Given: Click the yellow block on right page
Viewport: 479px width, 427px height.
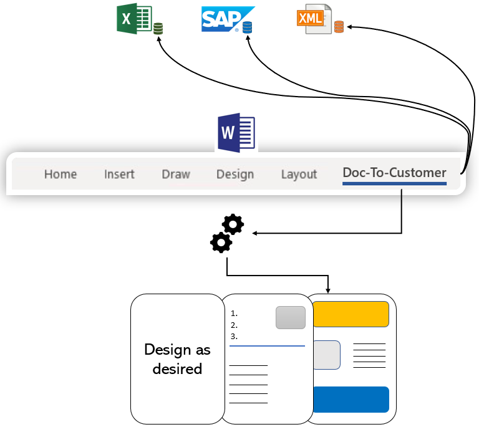Looking at the screenshot, I should coord(351,314).
